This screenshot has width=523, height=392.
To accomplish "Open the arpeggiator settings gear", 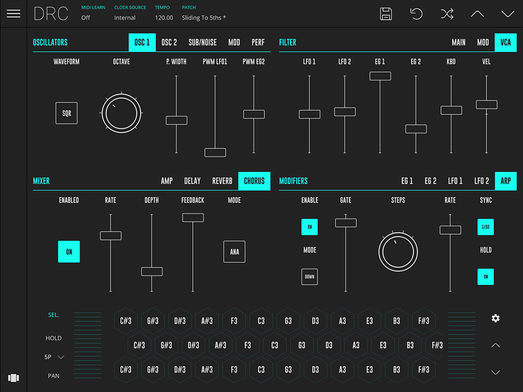I will (495, 318).
